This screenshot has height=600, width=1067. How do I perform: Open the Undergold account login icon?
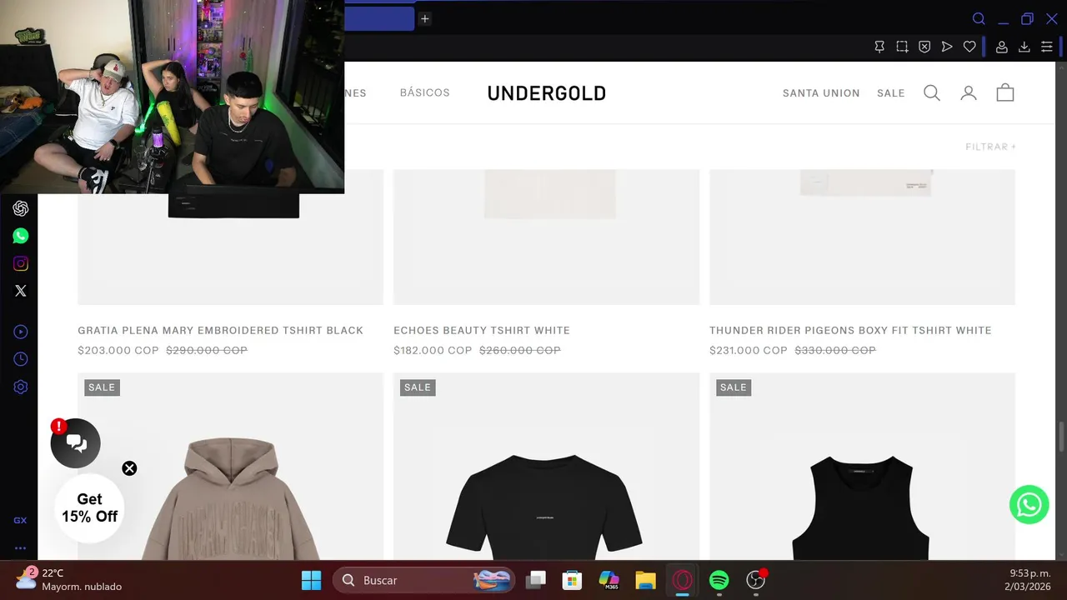coord(969,92)
